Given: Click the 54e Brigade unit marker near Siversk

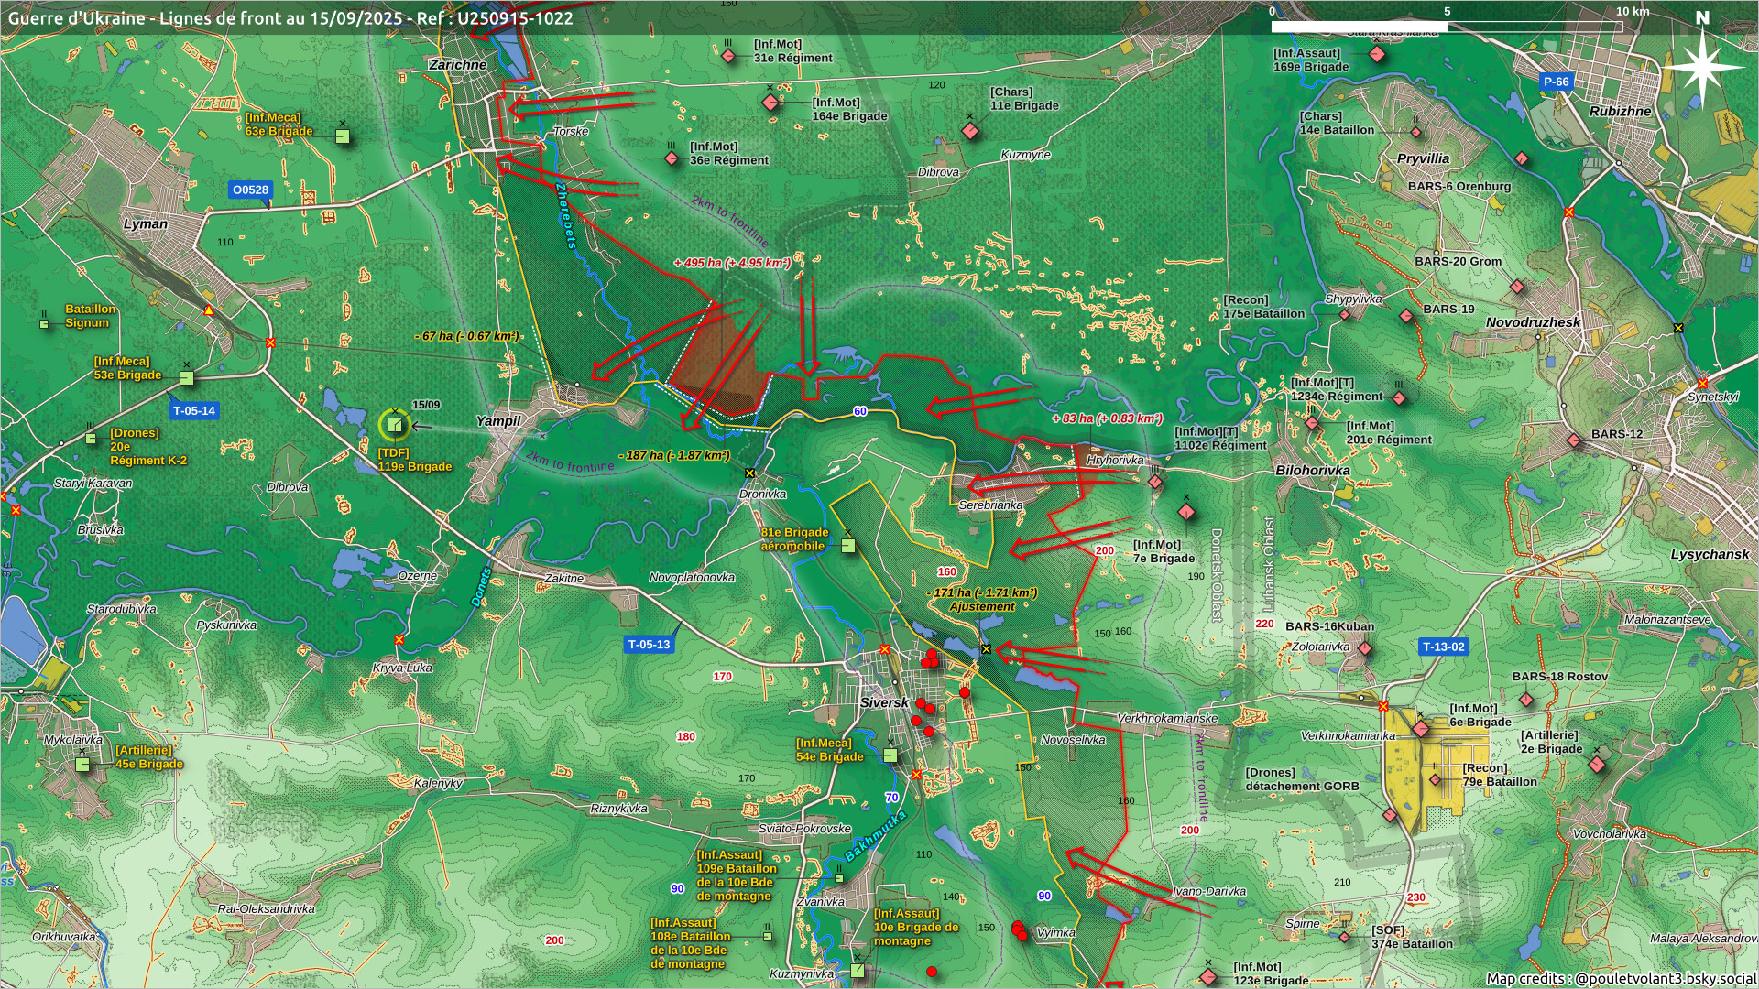Looking at the screenshot, I should point(890,755).
